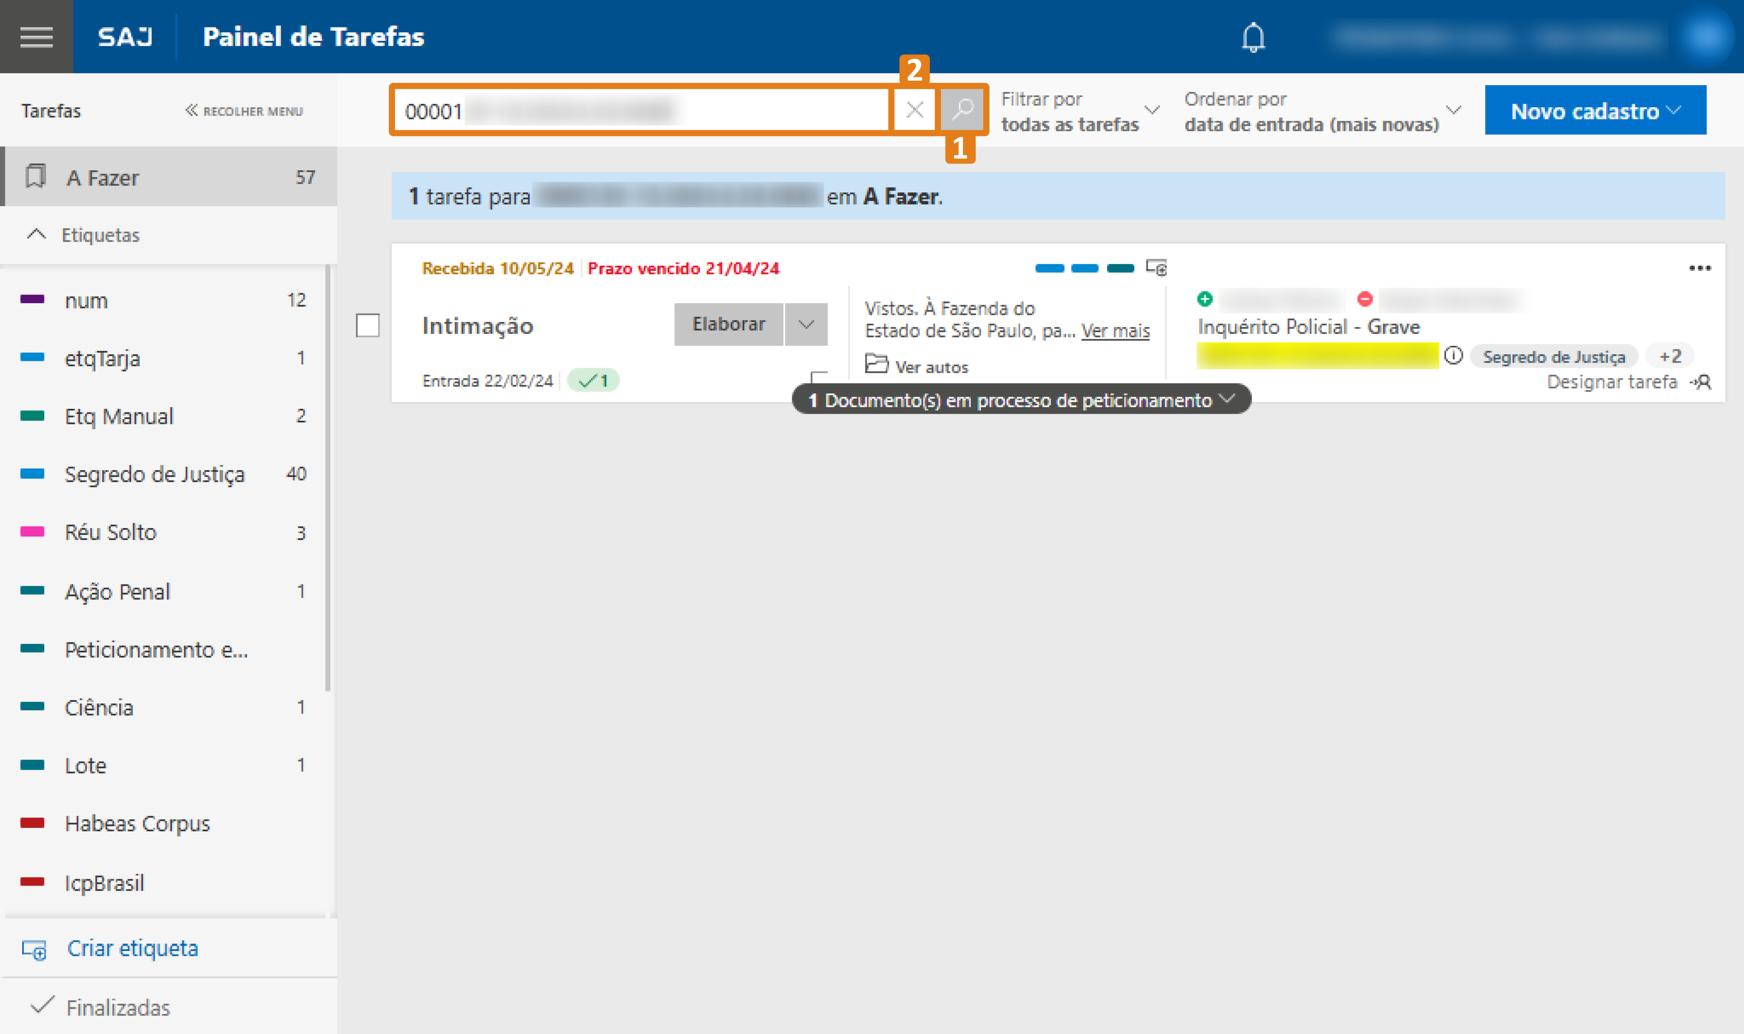Screen dimensions: 1744x1034
Task: Clear the search field with X
Action: click(915, 110)
